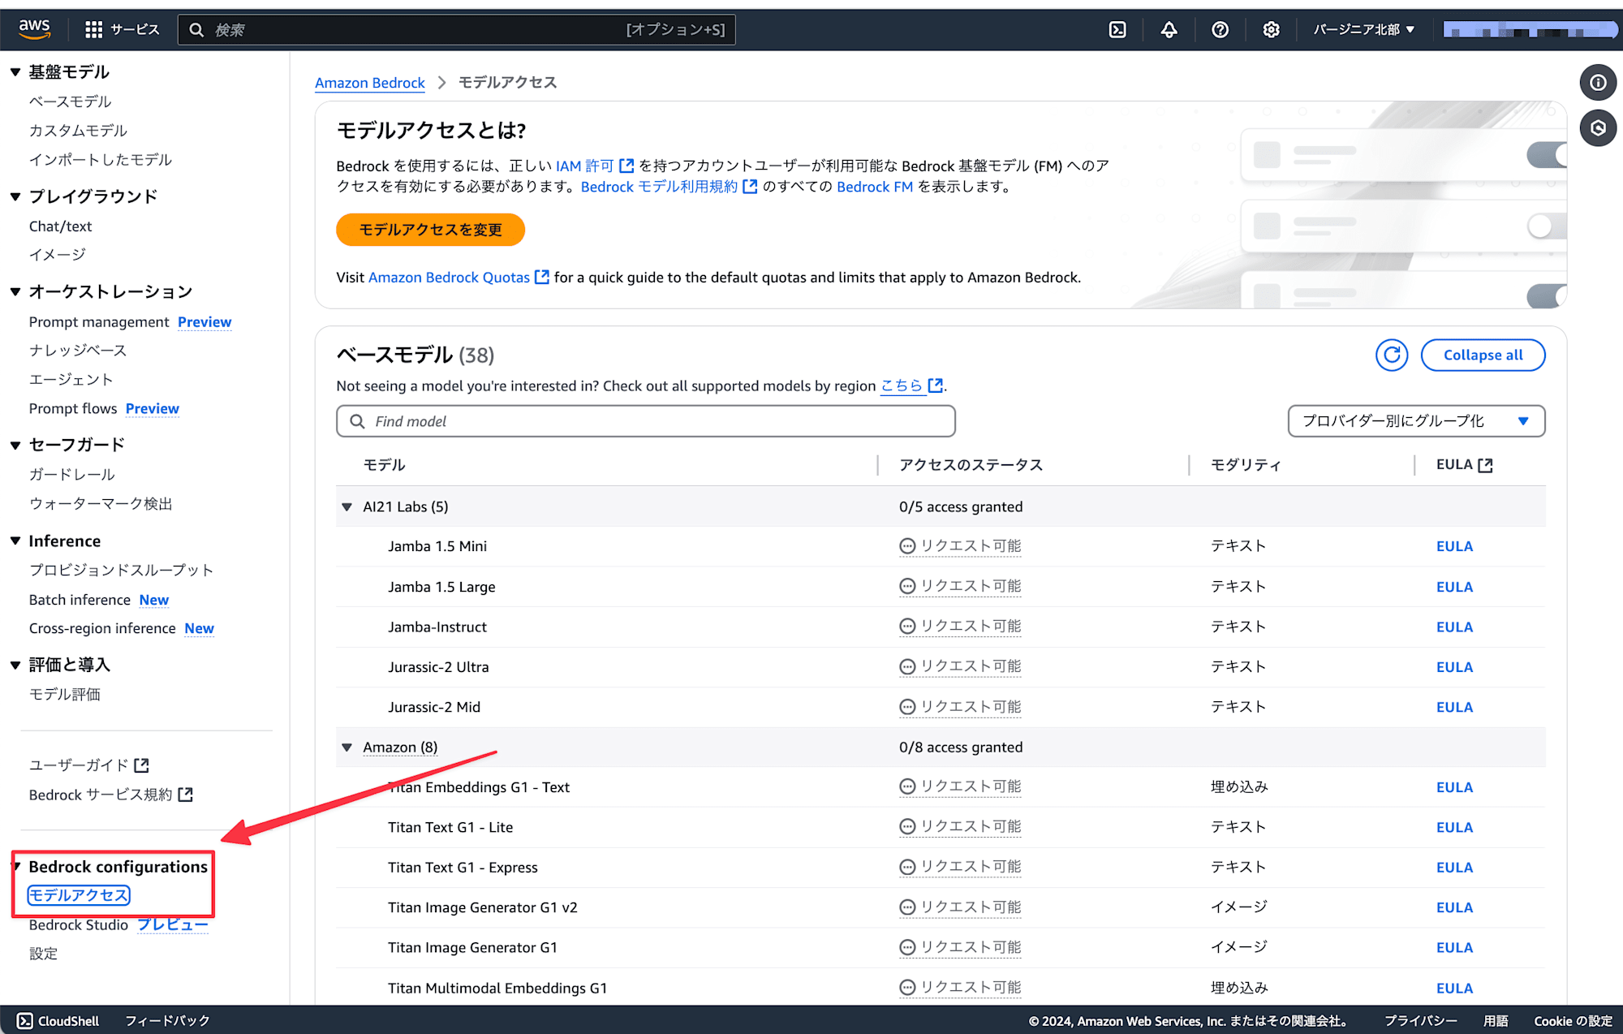This screenshot has width=1623, height=1034.
Task: Open the サービス grid menu
Action: 123,29
